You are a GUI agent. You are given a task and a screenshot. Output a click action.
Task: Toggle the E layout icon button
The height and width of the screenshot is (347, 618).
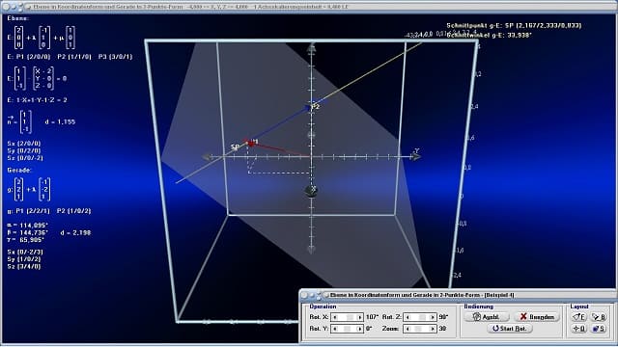pyautogui.click(x=578, y=317)
